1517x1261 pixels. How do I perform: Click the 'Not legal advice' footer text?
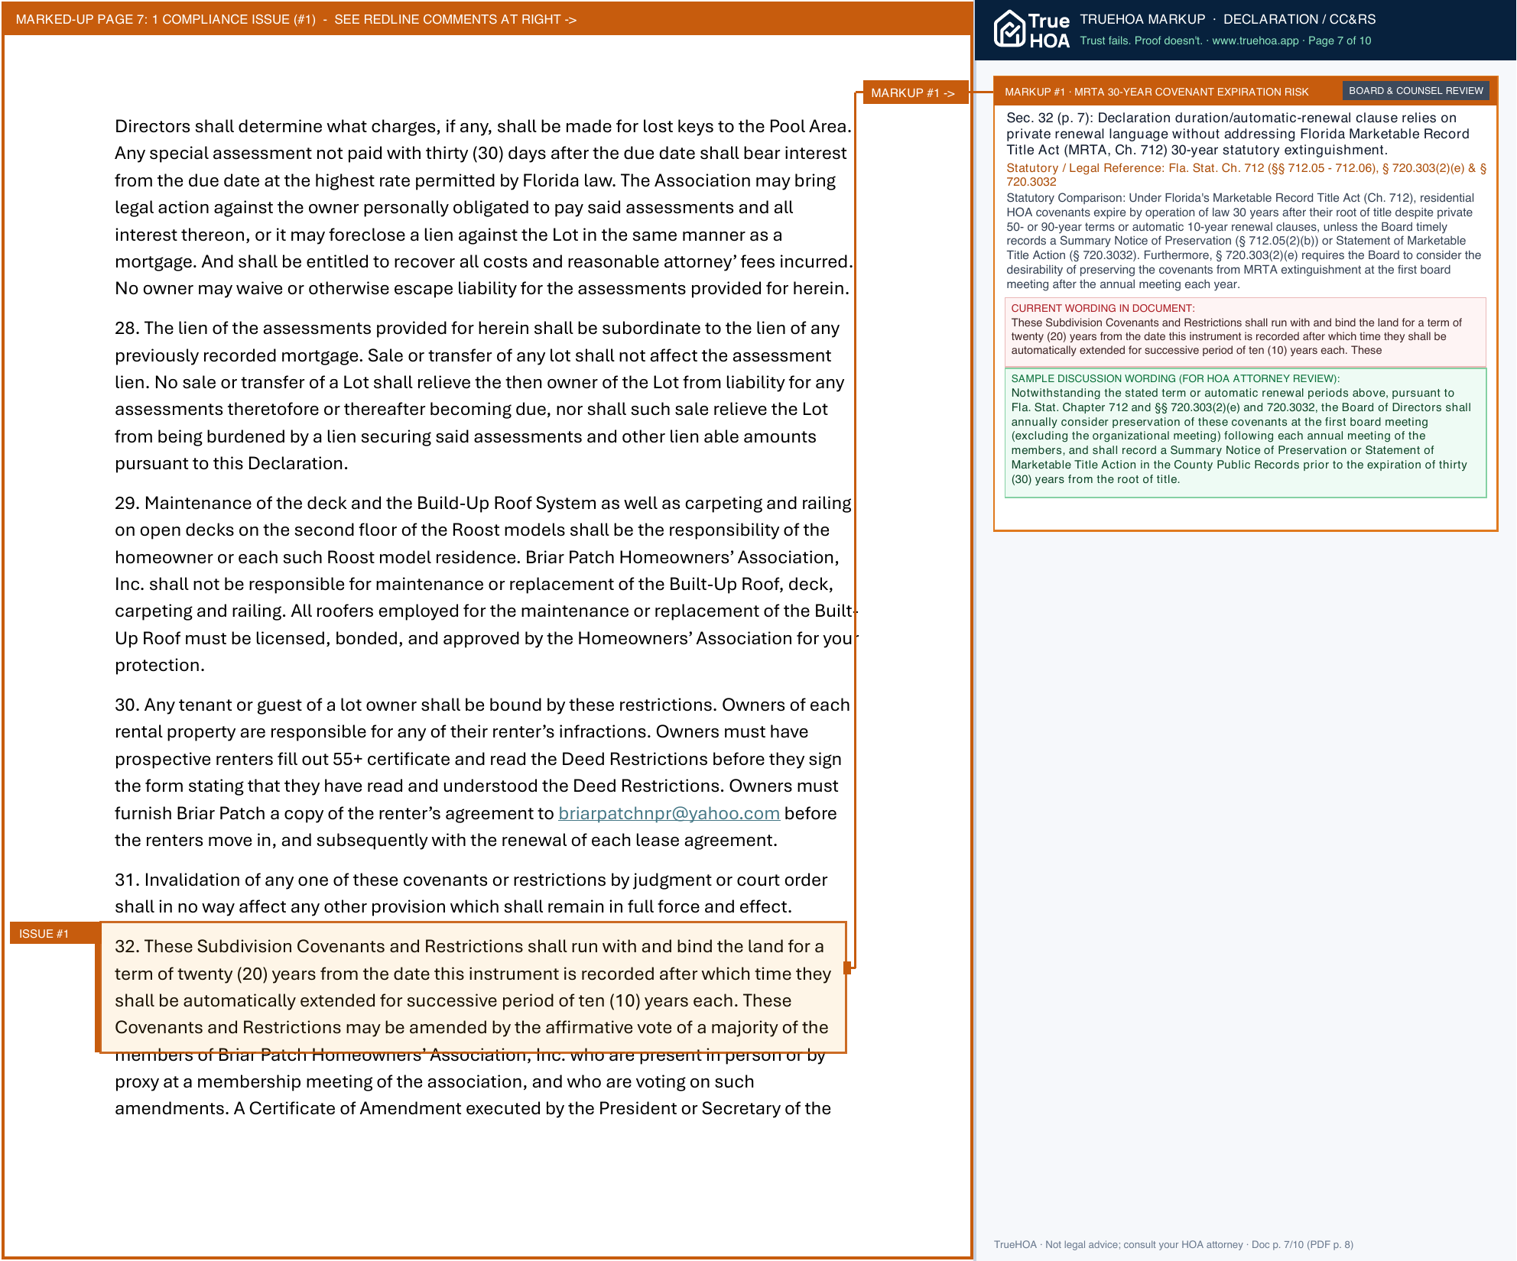click(1173, 1244)
